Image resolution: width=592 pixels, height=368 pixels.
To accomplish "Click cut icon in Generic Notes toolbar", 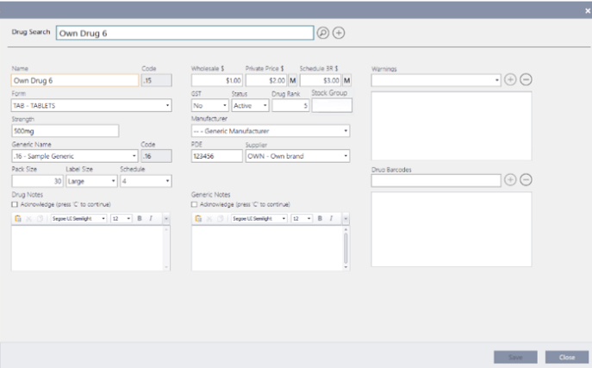I will (x=209, y=219).
